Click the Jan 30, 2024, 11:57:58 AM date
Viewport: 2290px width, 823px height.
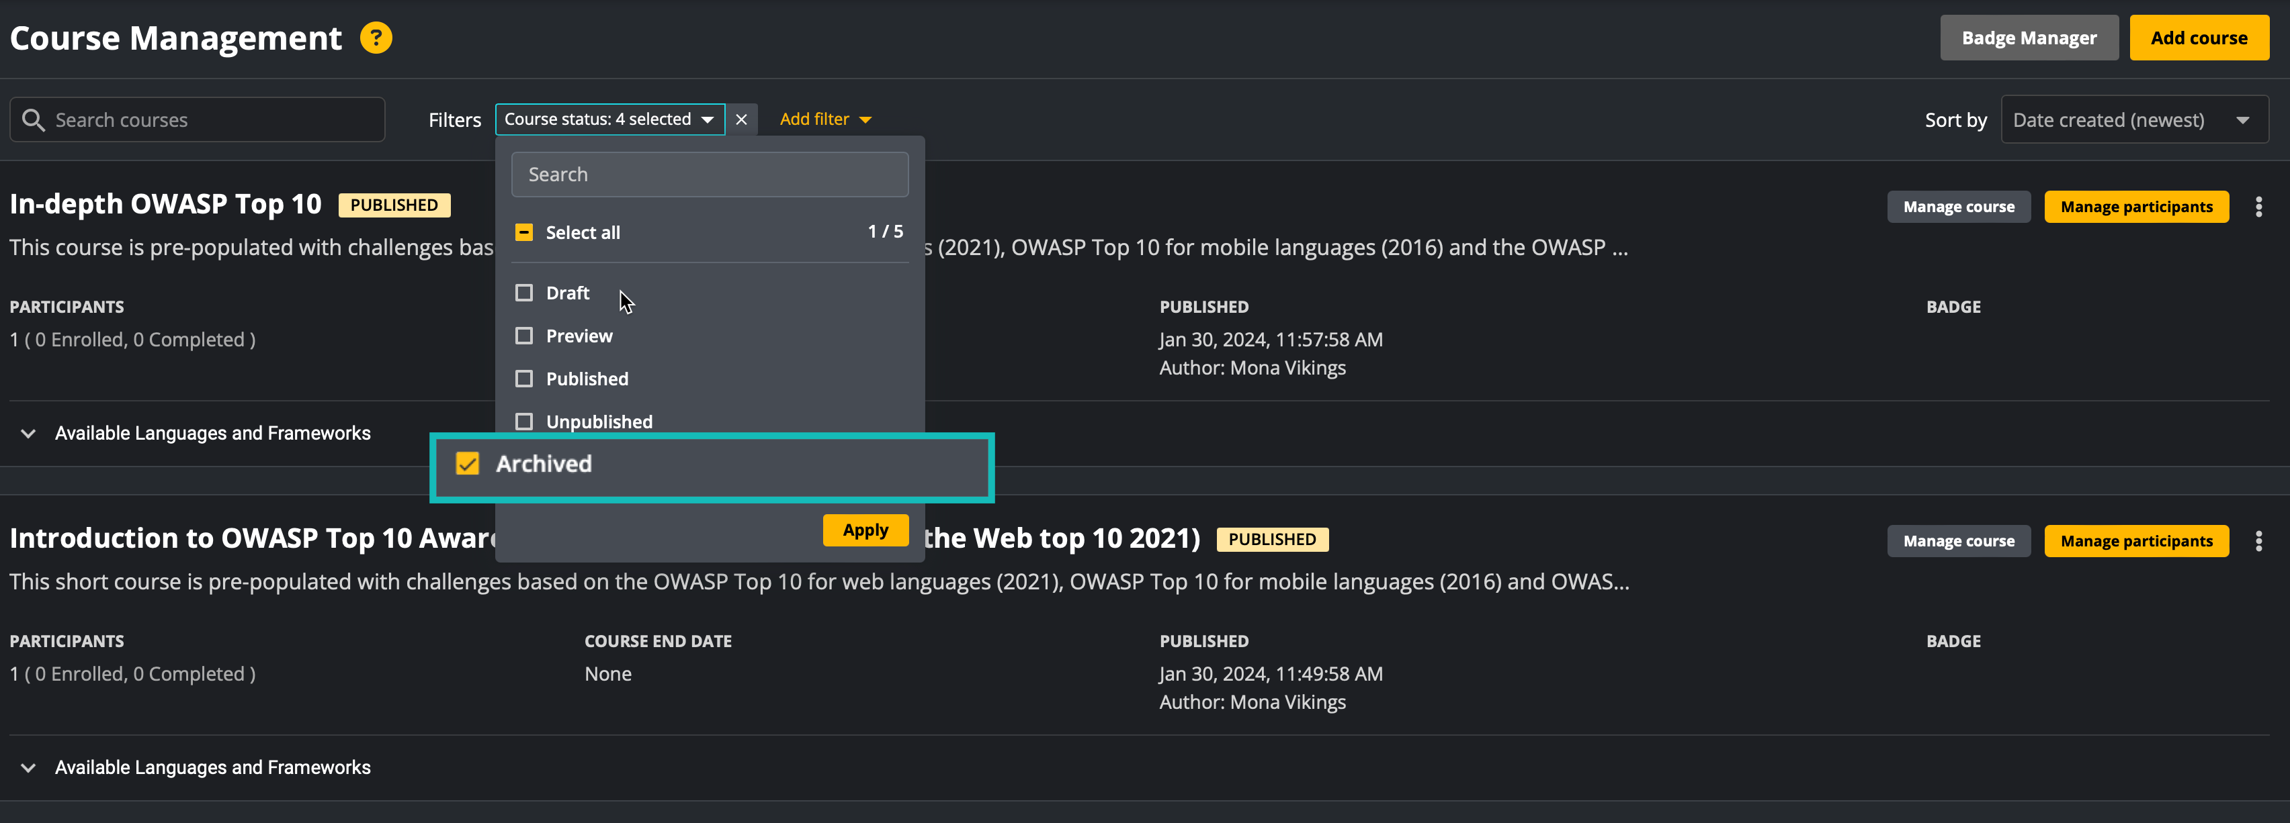pos(1271,340)
